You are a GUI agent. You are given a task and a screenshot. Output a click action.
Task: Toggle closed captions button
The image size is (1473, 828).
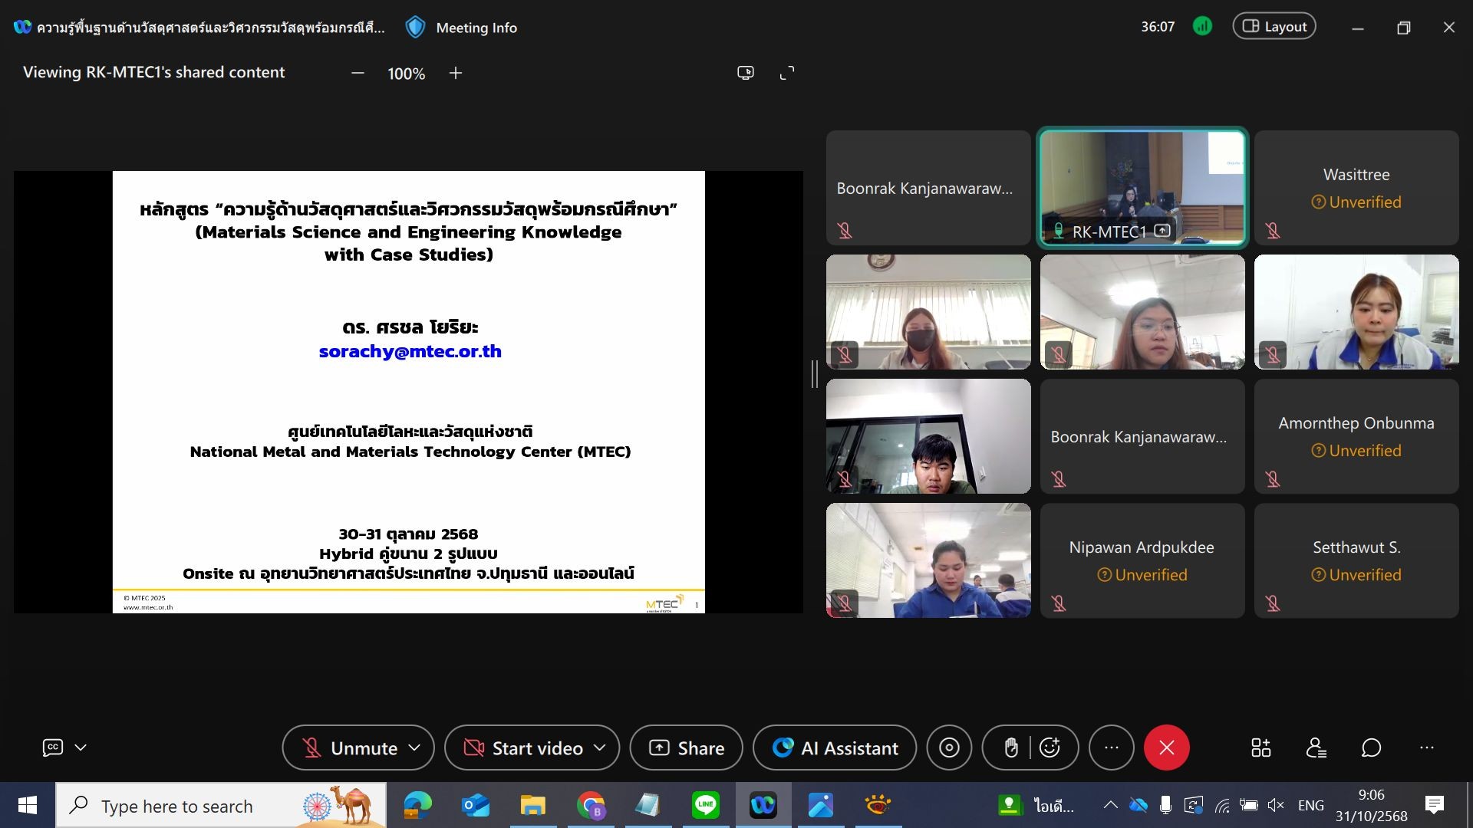coord(53,747)
